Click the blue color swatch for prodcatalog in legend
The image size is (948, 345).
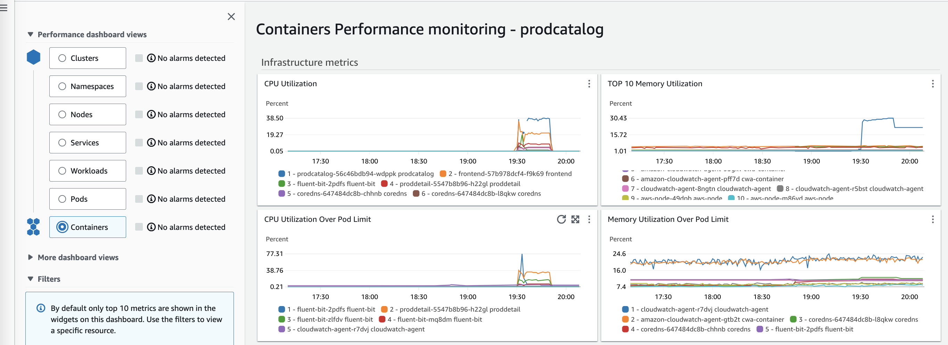point(281,173)
